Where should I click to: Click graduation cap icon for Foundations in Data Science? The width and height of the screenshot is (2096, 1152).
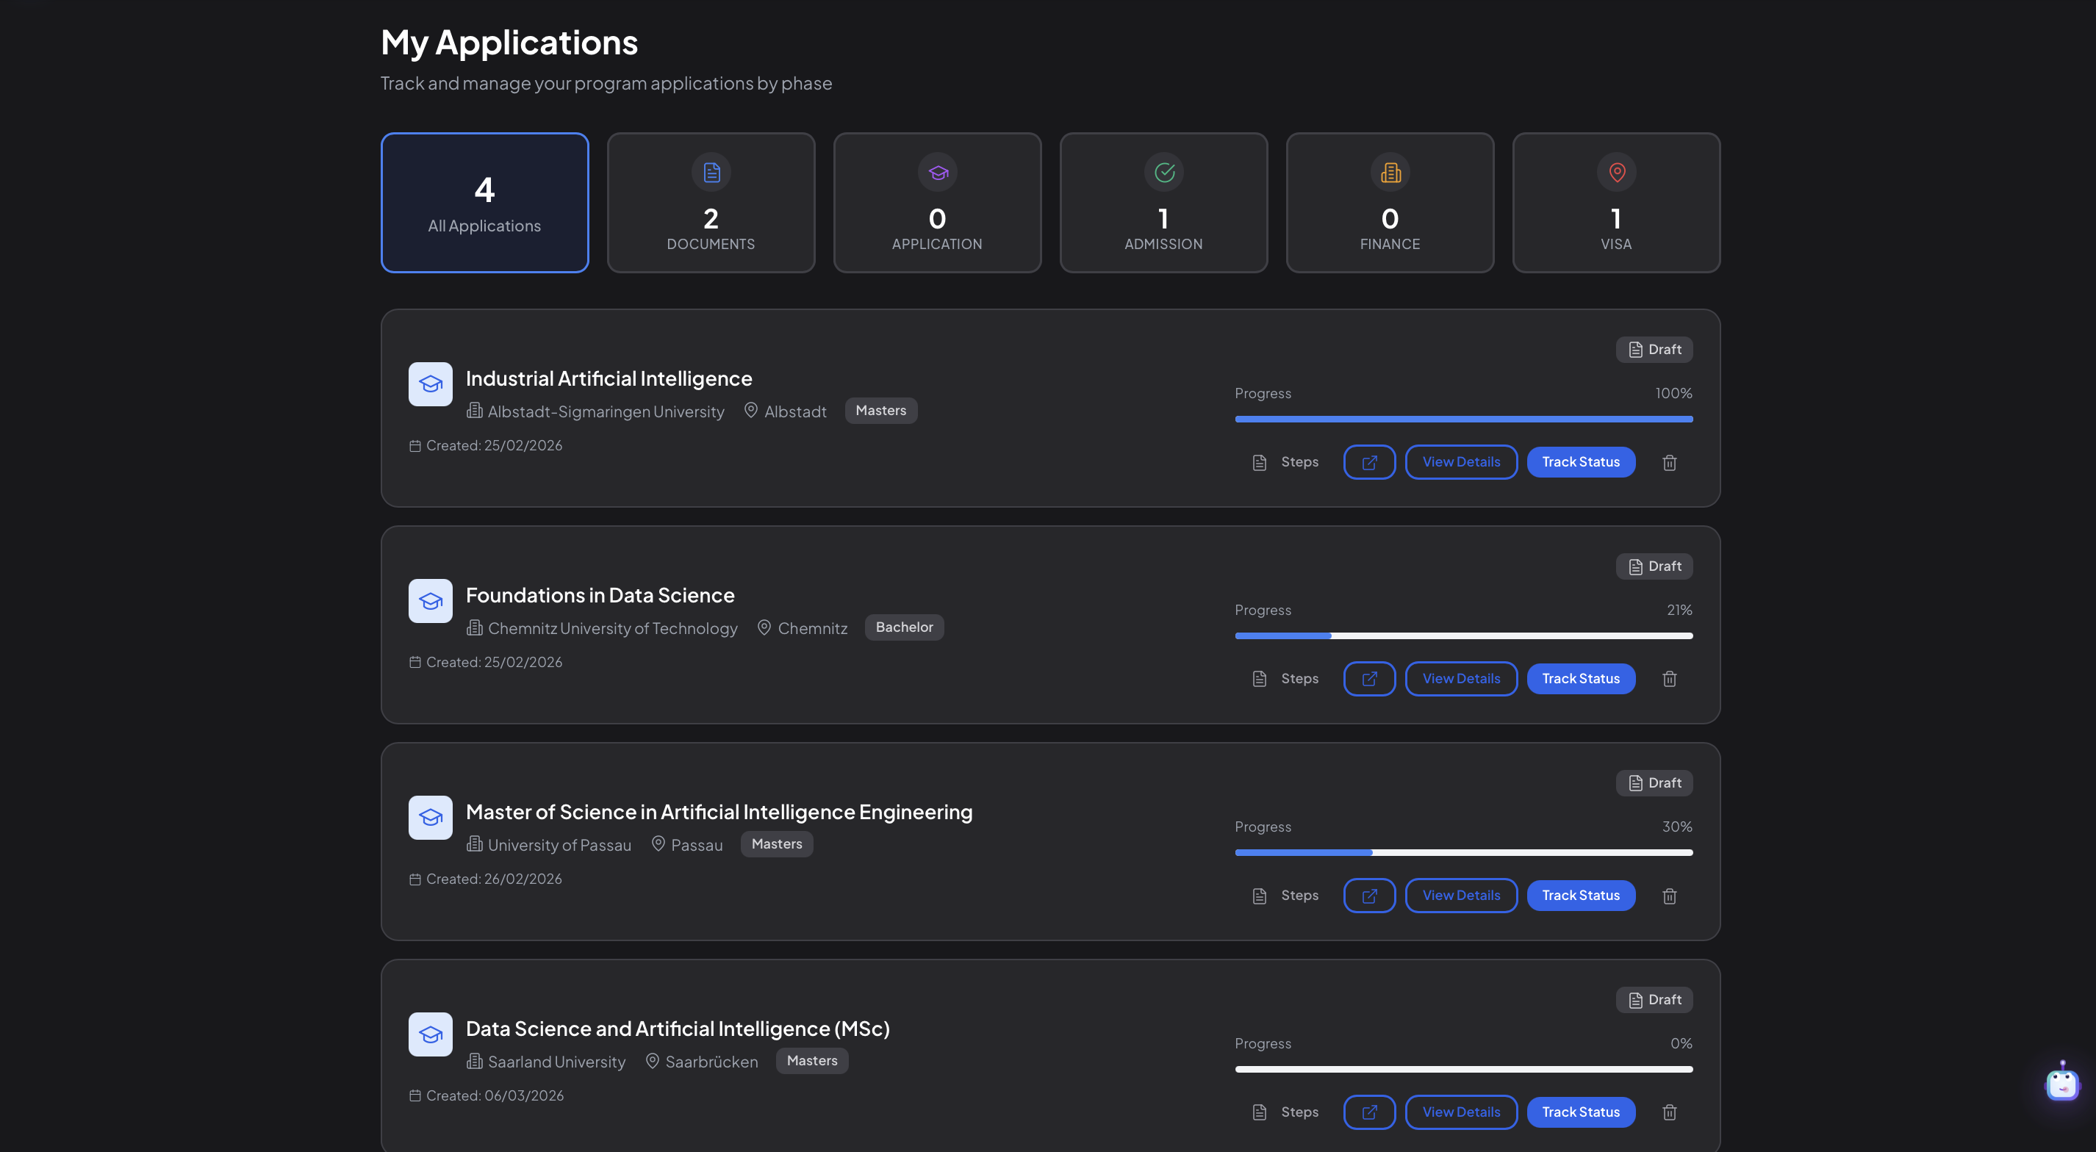pos(431,600)
